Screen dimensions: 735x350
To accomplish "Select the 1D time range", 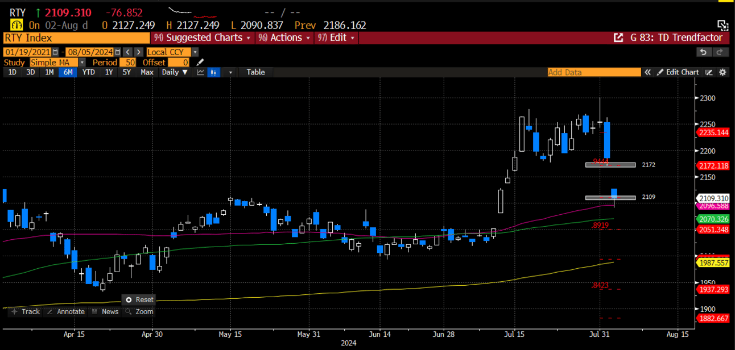I will [x=12, y=72].
